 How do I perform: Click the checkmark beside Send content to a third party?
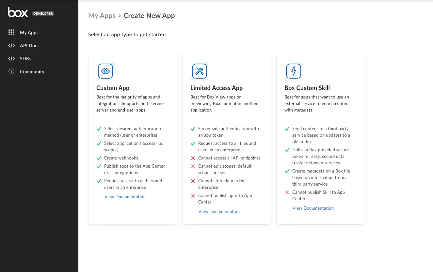tap(287, 129)
